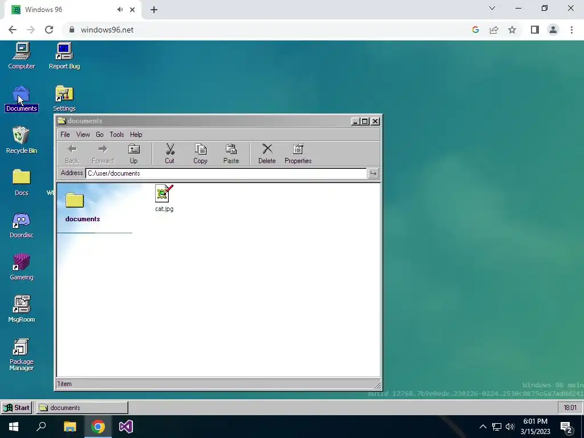Click the system volume icon
The height and width of the screenshot is (438, 584).
[510, 427]
